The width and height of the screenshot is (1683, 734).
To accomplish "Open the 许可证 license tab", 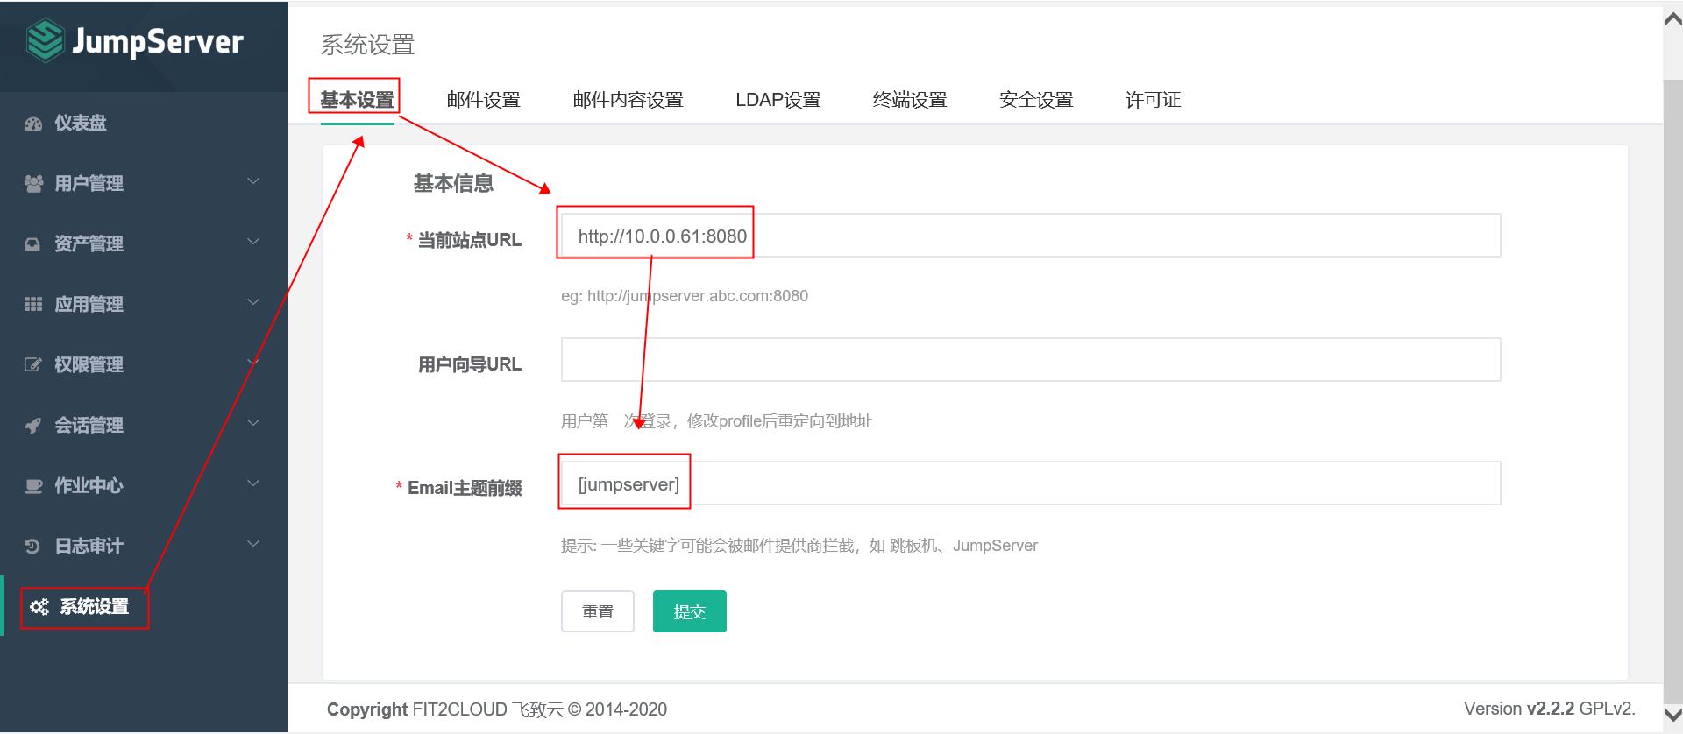I will [1153, 100].
